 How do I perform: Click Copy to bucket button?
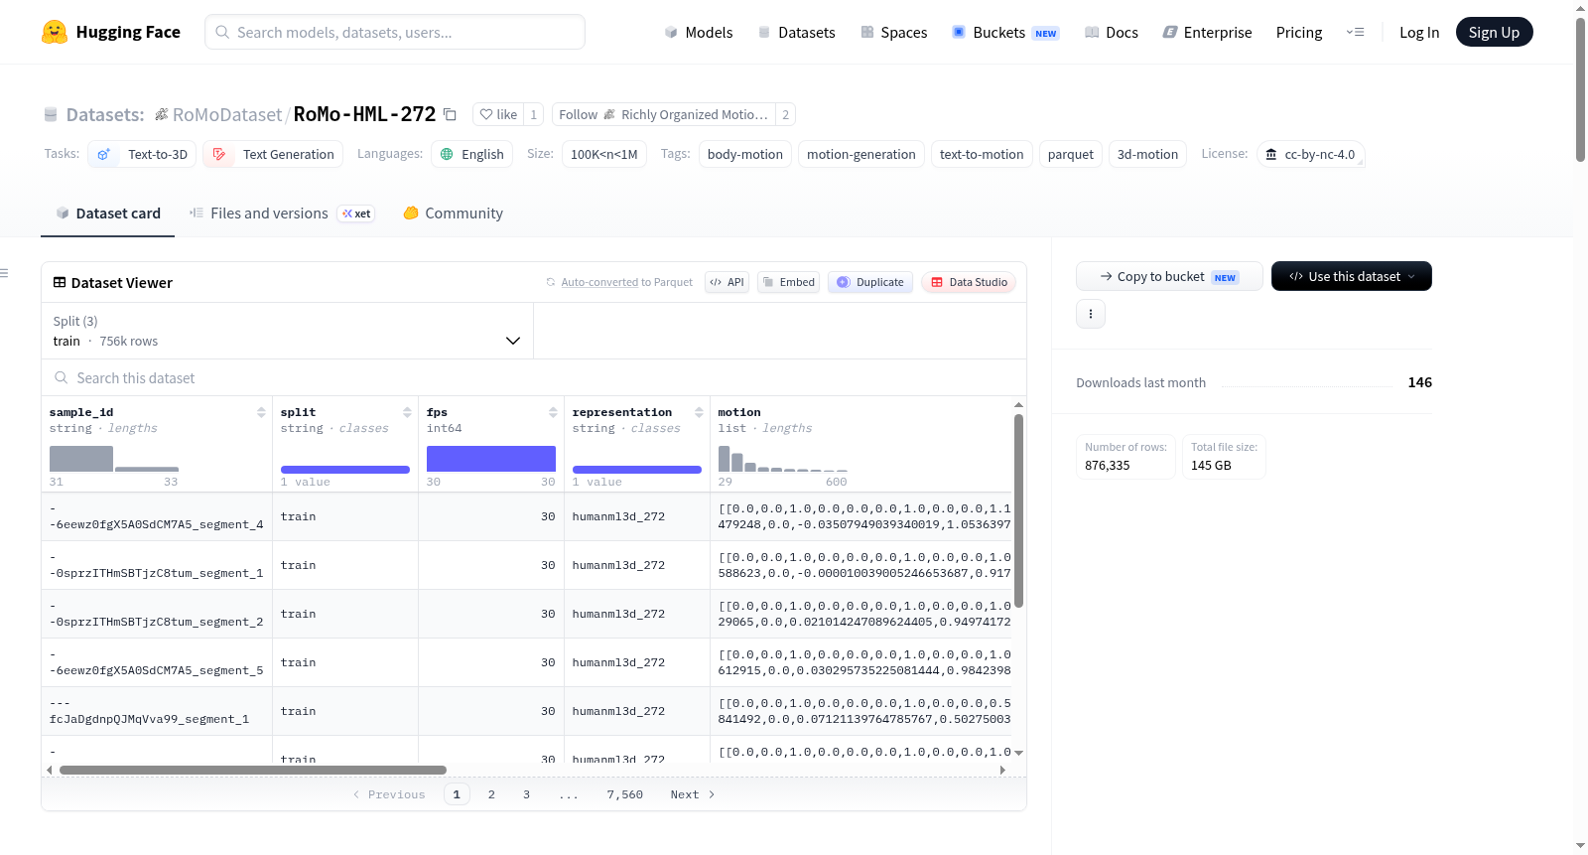click(1169, 276)
